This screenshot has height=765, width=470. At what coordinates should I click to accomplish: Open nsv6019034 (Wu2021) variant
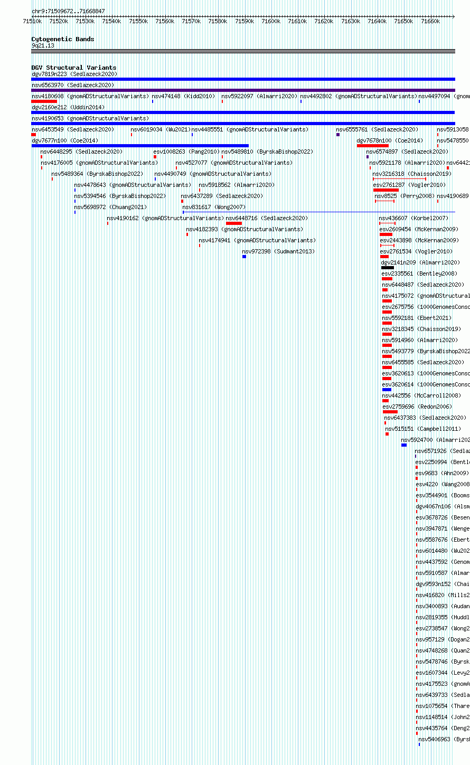161,129
